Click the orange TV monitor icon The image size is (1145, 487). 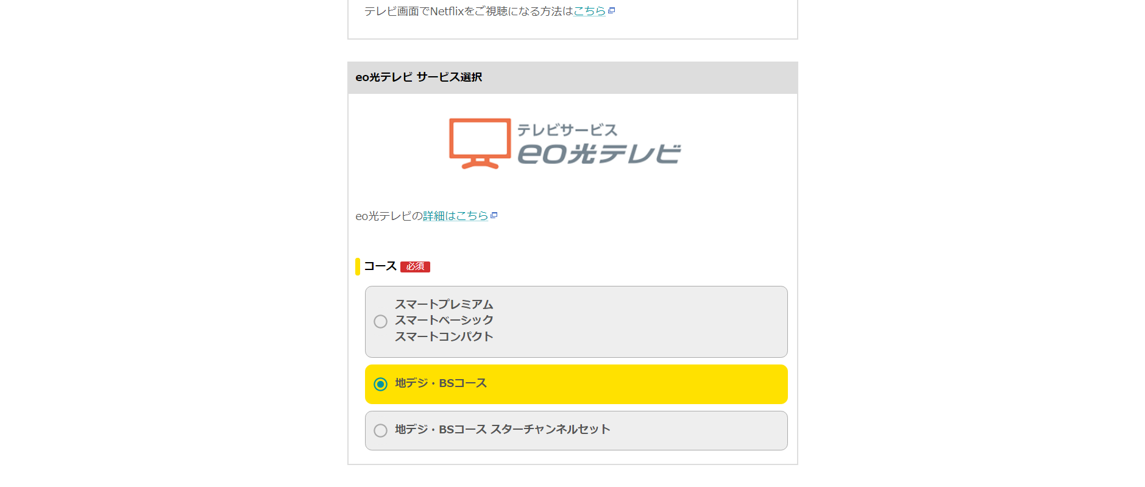480,143
